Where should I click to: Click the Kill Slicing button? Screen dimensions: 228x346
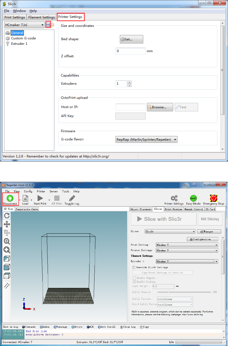pos(210,219)
